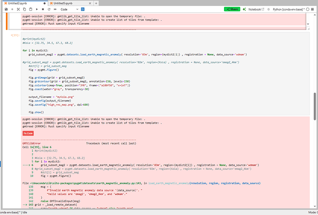Copy the selected cell
This screenshot has height=215, width=318.
(x=24, y=9)
